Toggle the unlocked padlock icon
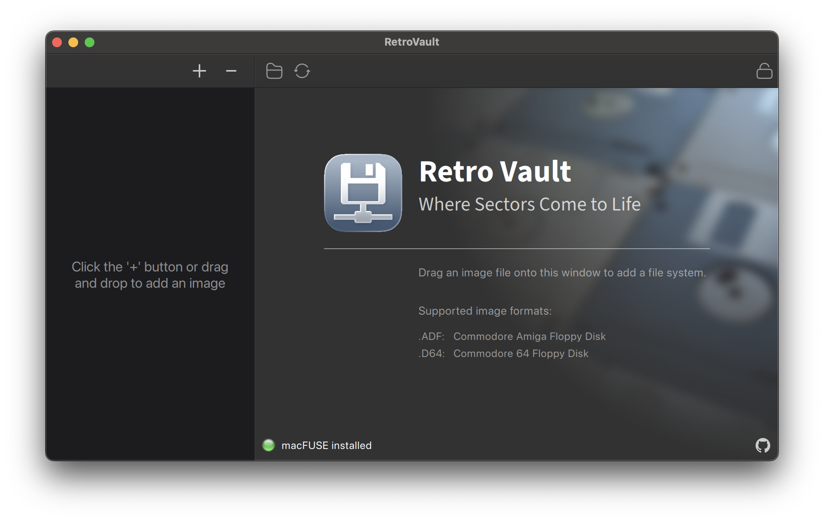The height and width of the screenshot is (521, 824). point(764,71)
